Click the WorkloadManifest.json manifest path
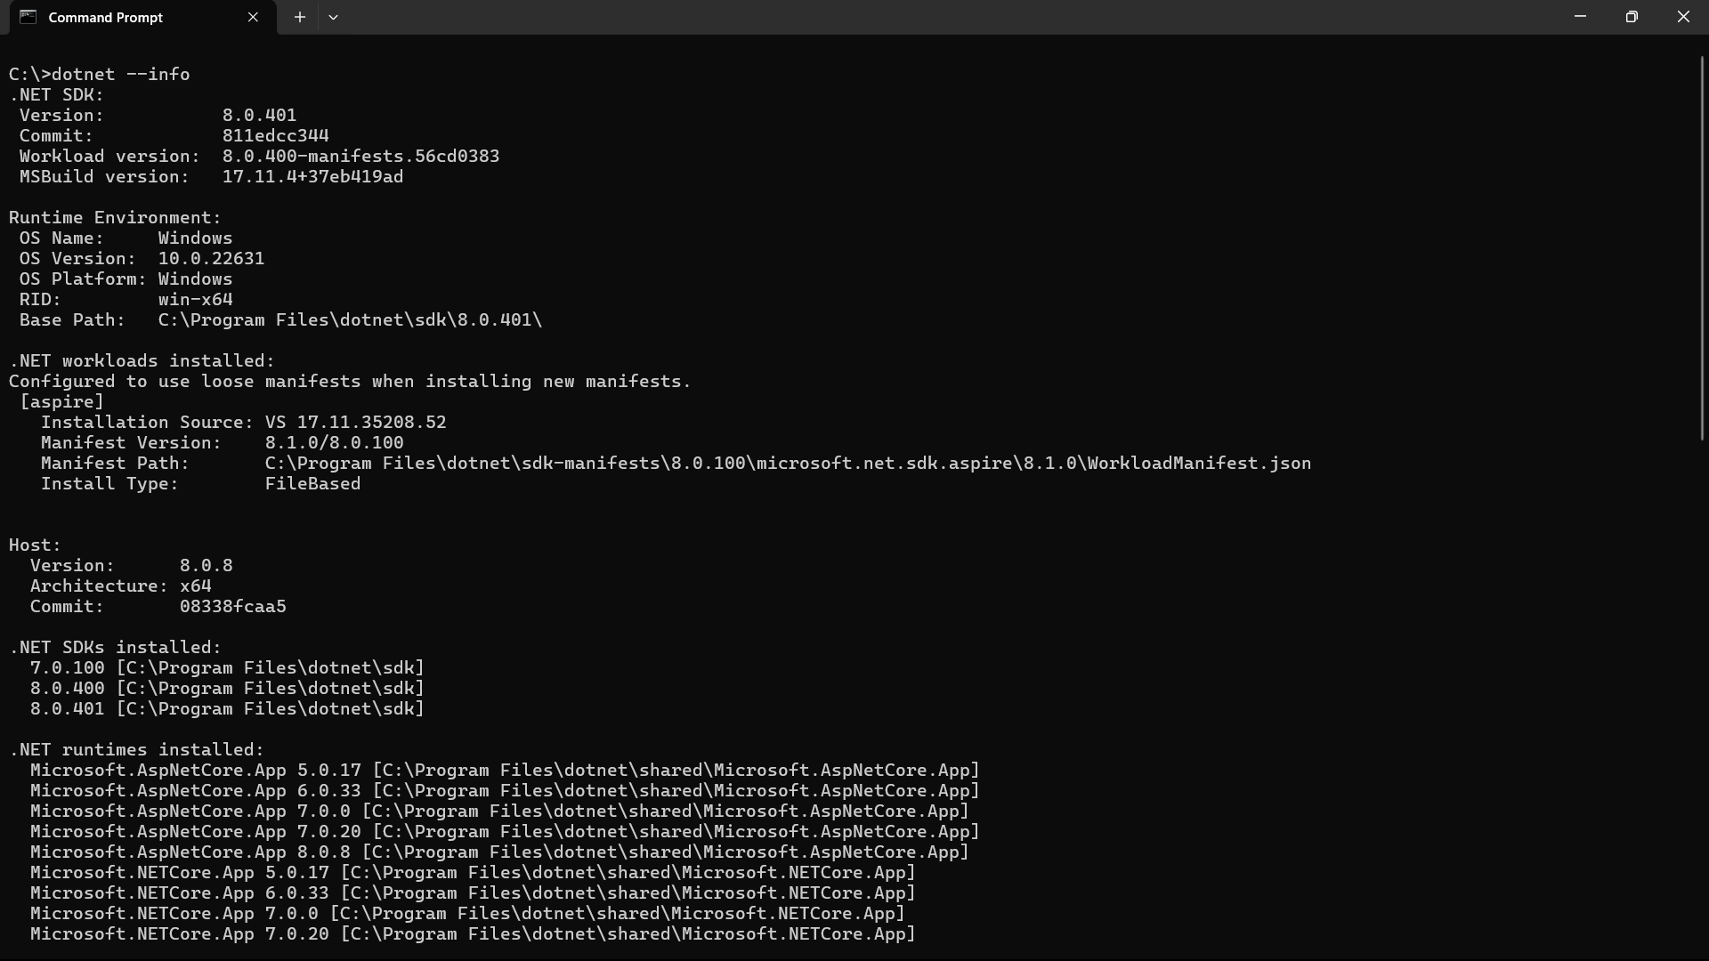1709x961 pixels. tap(788, 463)
